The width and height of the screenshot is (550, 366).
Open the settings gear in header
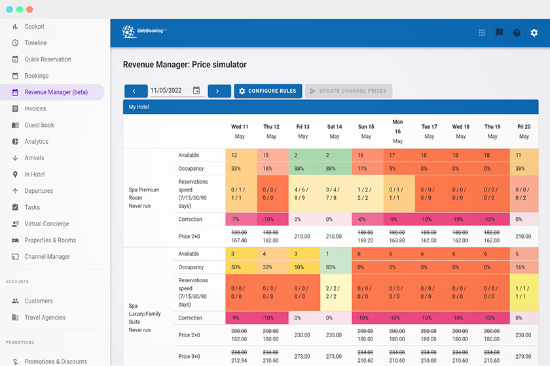[x=534, y=33]
